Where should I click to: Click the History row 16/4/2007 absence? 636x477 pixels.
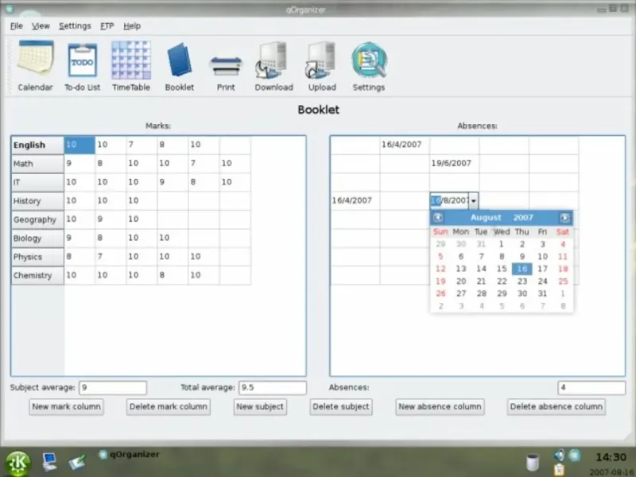pyautogui.click(x=355, y=201)
